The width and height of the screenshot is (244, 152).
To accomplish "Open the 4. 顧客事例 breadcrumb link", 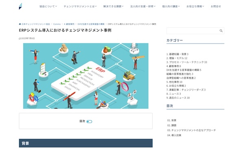I will coord(69,24).
